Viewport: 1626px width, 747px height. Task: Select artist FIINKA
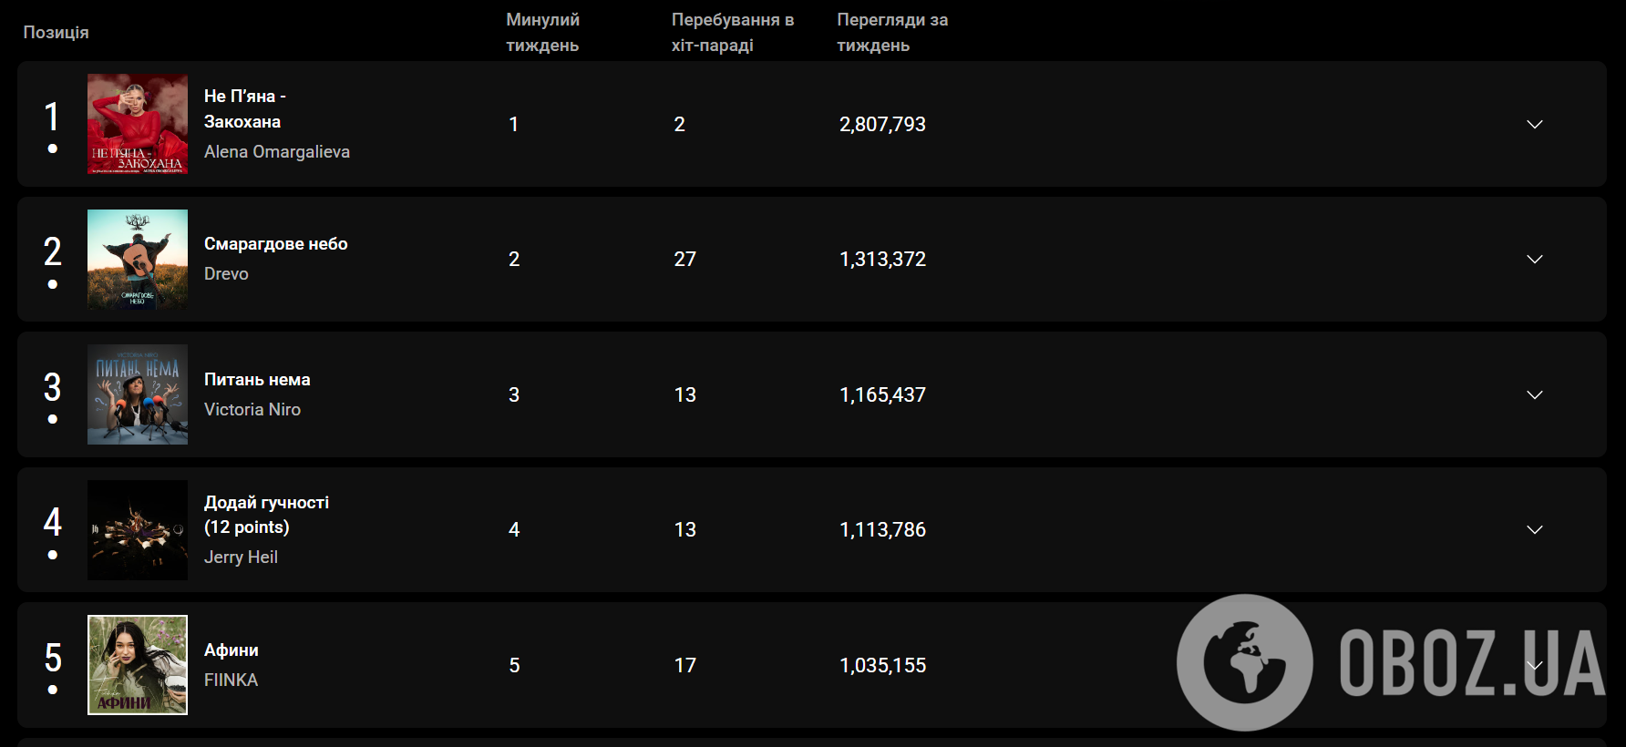(231, 680)
